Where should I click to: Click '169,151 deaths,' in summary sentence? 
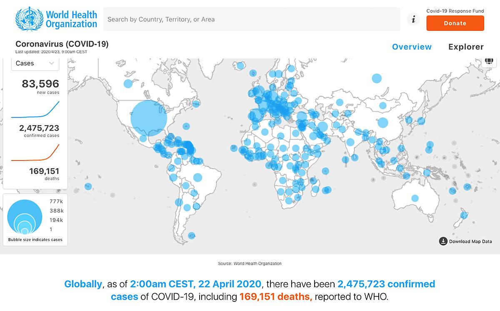click(276, 297)
